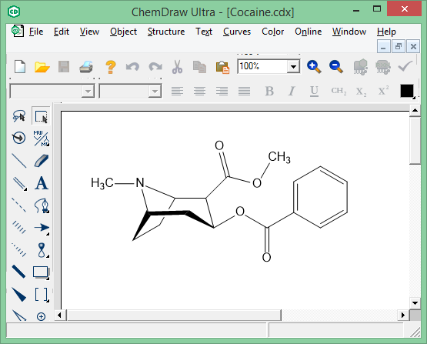Select the Hashed Bond tool
Screen dimensions: 427x344
(x=18, y=228)
